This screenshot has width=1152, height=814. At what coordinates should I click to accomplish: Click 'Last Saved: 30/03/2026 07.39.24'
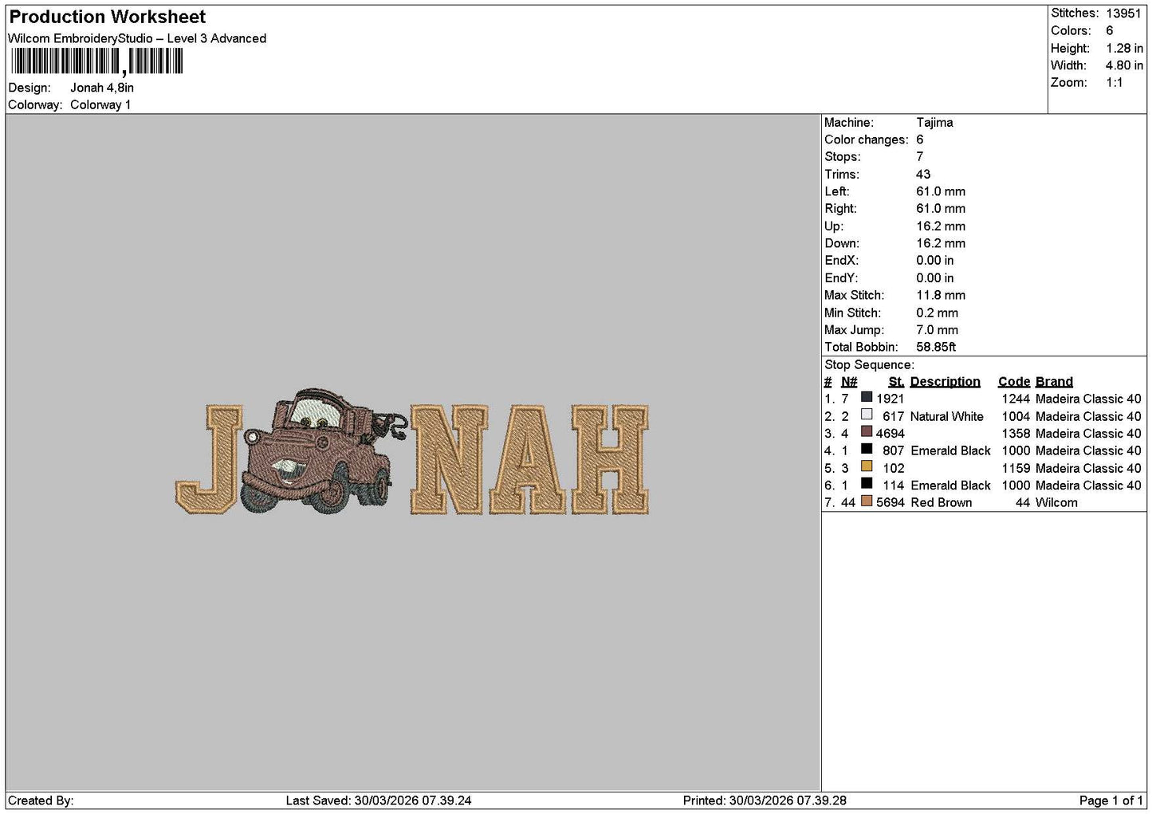(379, 800)
